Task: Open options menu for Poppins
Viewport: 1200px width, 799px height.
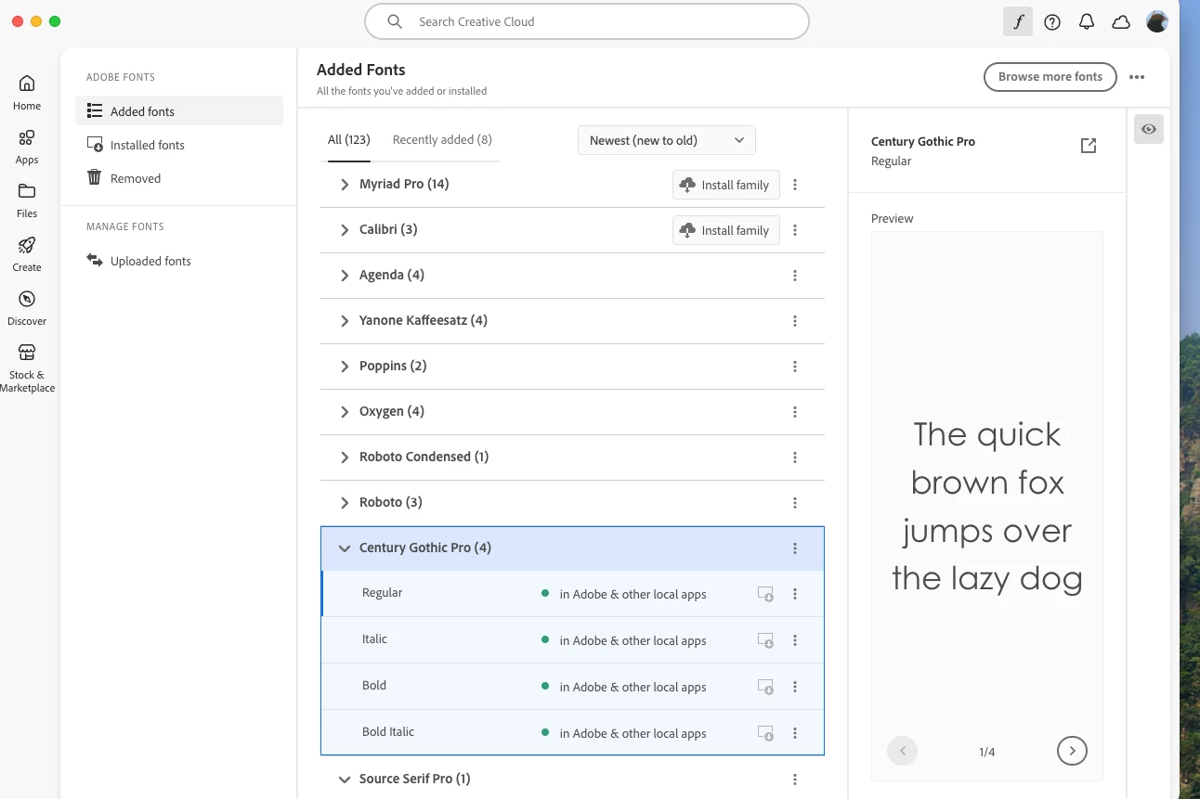Action: pos(795,367)
